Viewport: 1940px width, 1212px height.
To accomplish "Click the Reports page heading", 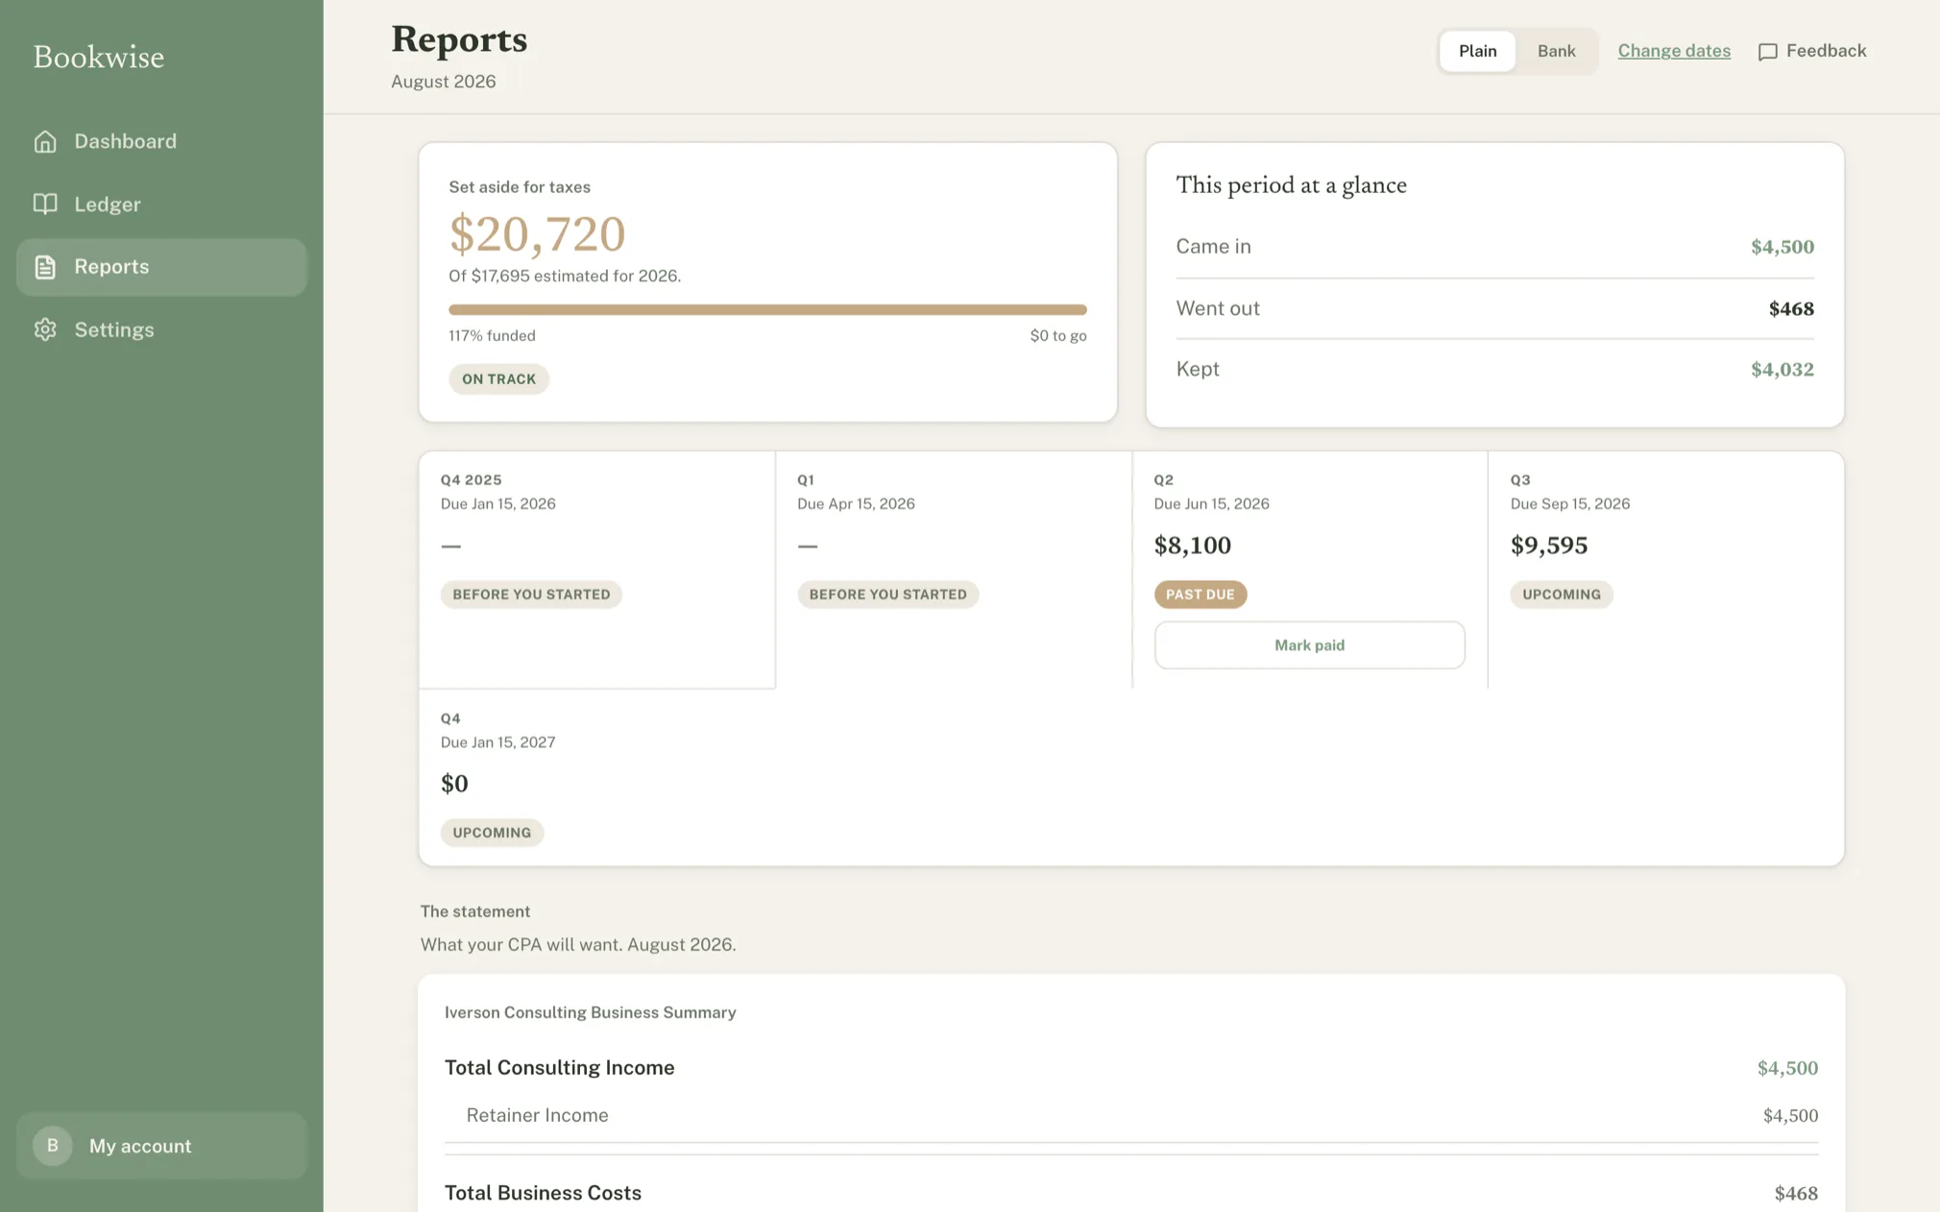I will (458, 38).
